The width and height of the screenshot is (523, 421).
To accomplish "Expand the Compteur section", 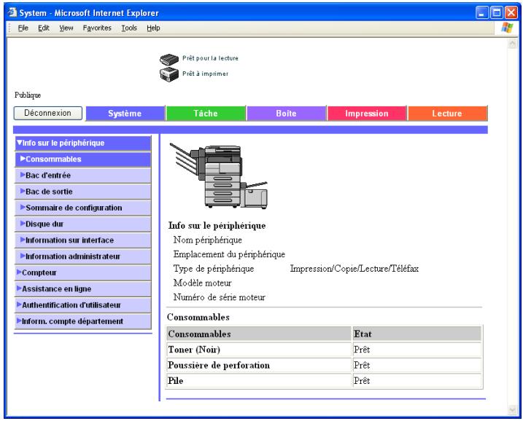I will 83,273.
